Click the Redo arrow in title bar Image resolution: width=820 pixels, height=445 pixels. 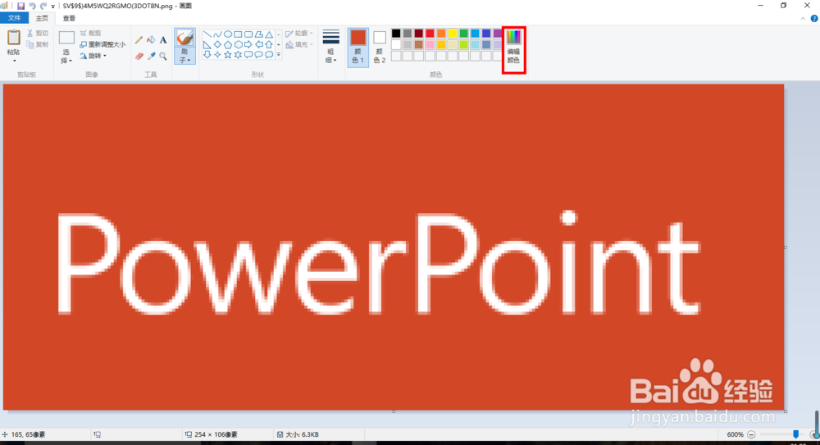click(x=43, y=6)
